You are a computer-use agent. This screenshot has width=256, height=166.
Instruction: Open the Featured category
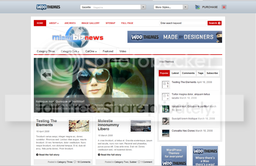pos(108,51)
